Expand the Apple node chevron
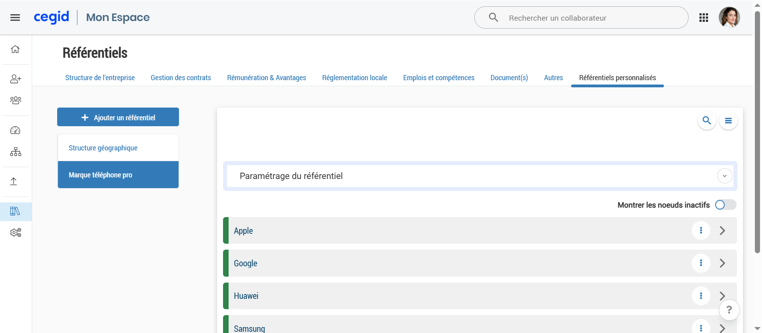 (x=722, y=231)
